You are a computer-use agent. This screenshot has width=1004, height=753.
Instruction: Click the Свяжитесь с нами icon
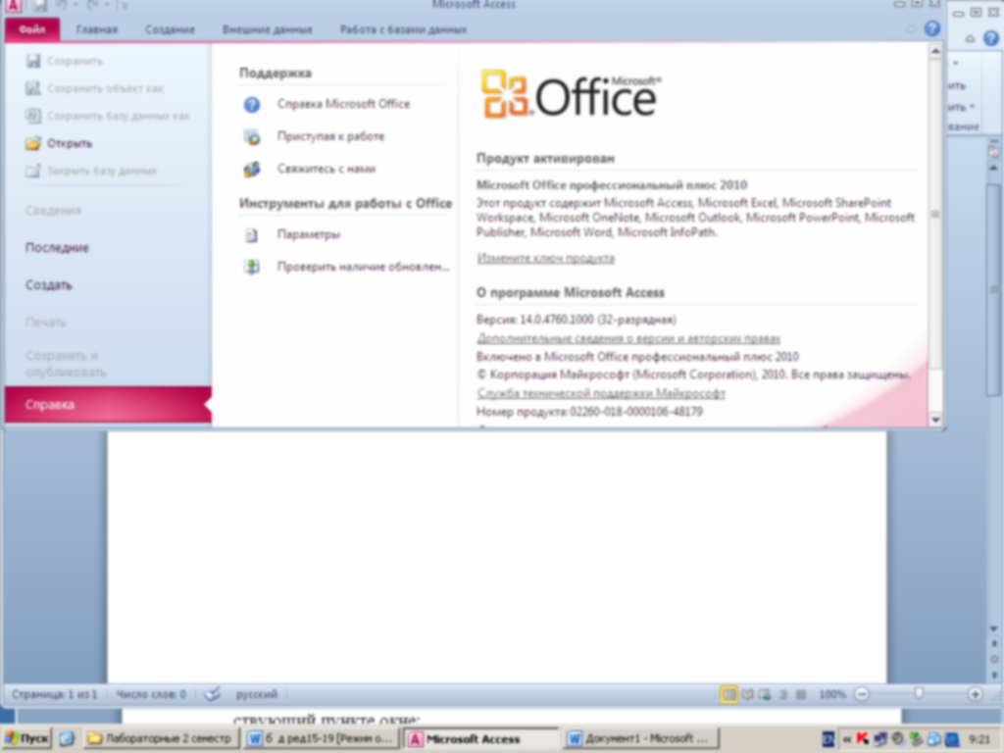click(x=252, y=169)
